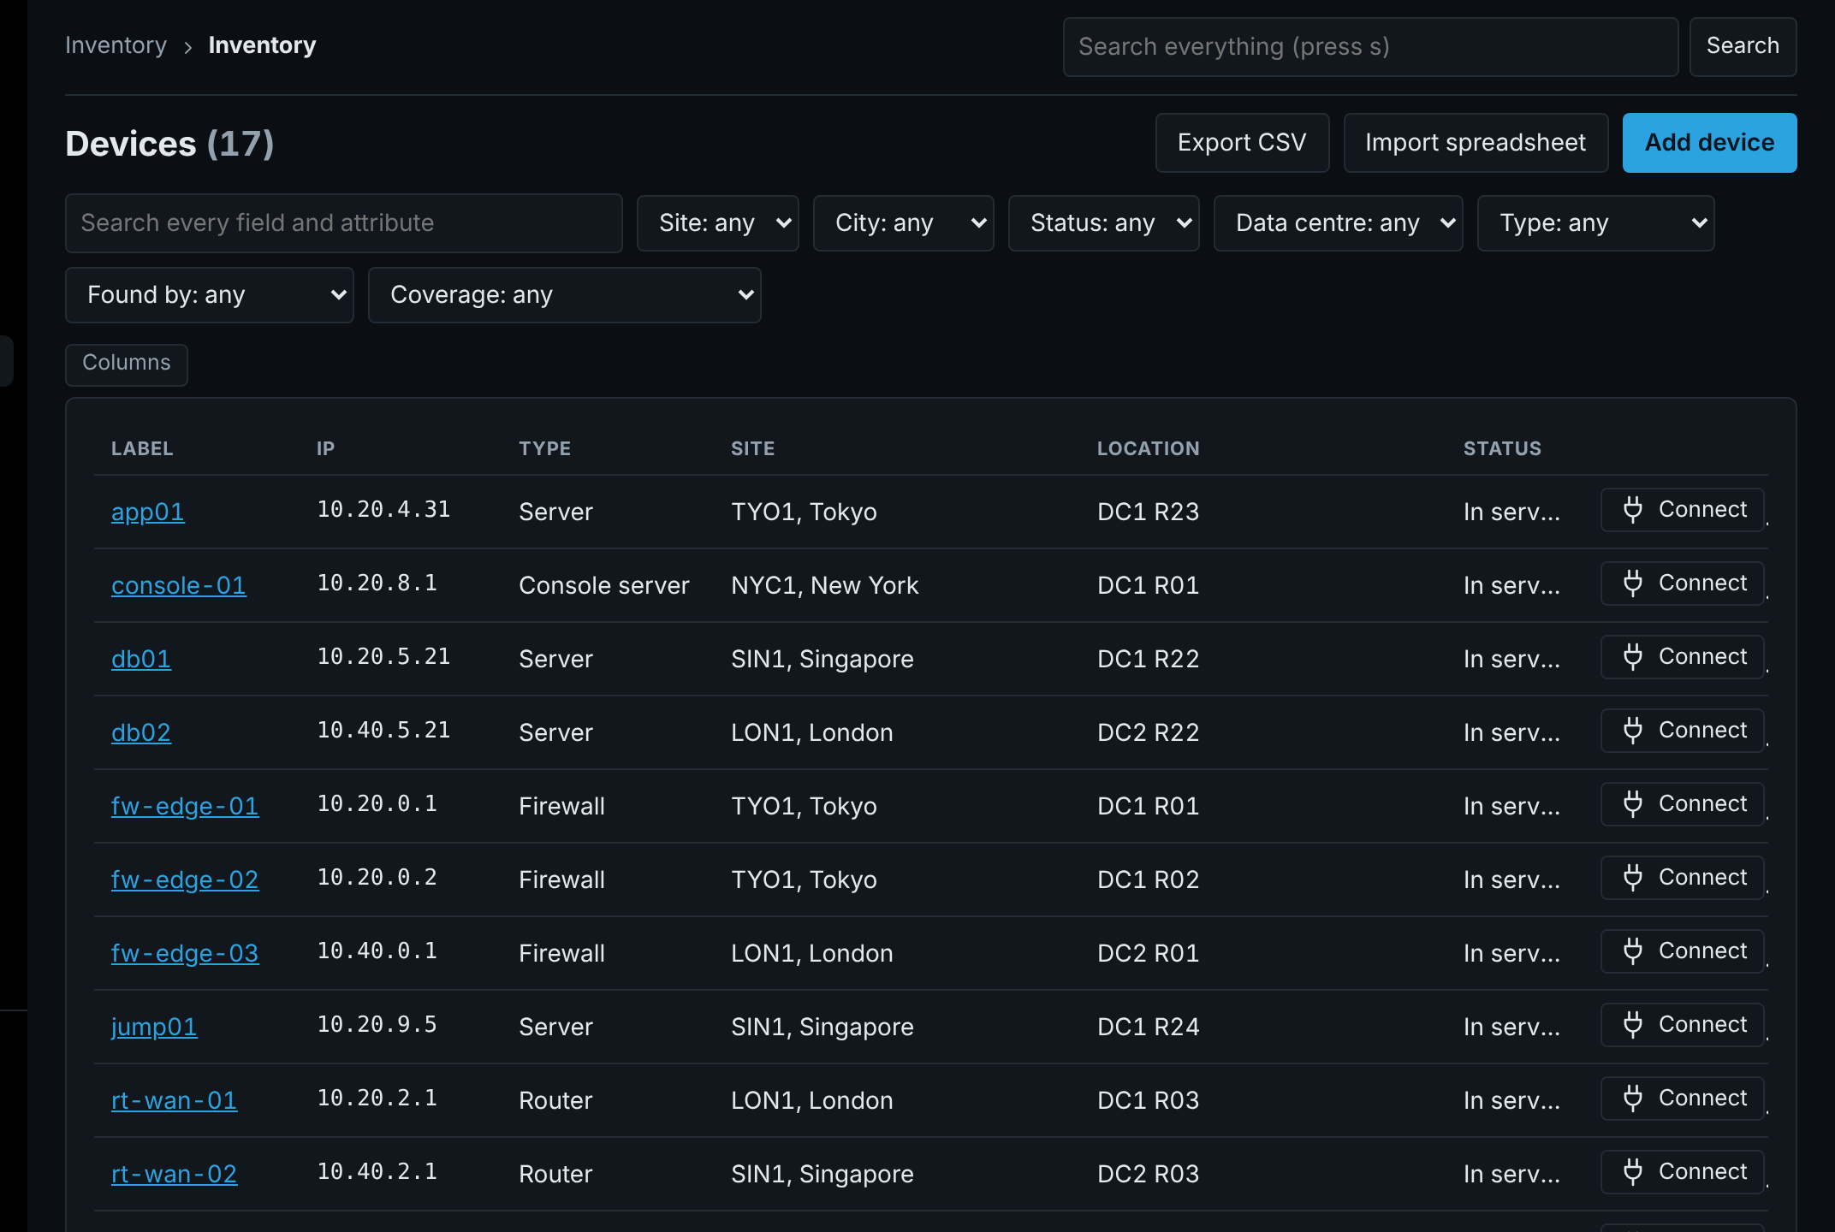Click Import spreadsheet button
This screenshot has width=1835, height=1232.
pyautogui.click(x=1476, y=143)
